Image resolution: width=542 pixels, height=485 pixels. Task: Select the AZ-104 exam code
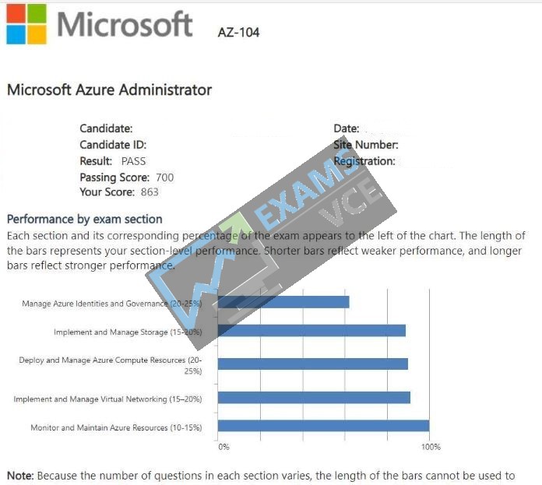point(238,33)
